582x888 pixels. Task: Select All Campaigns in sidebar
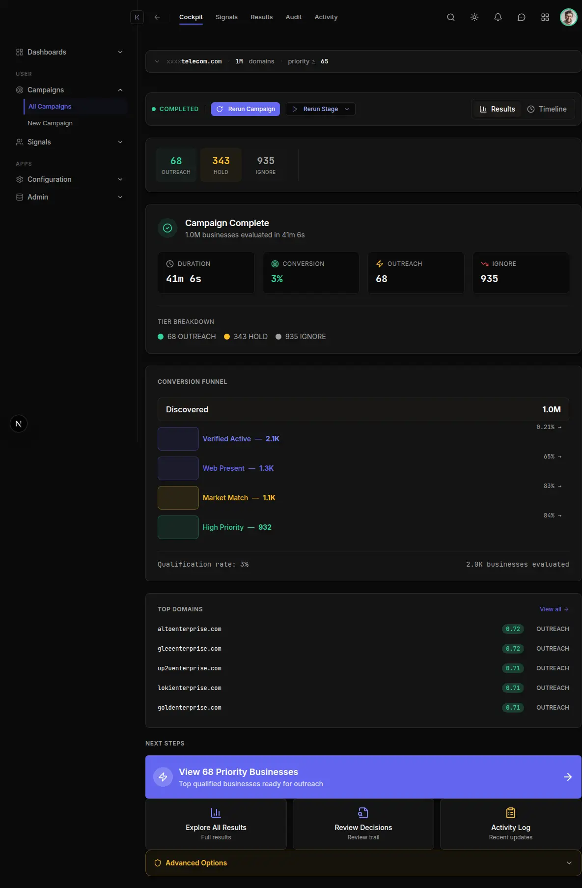coord(76,107)
